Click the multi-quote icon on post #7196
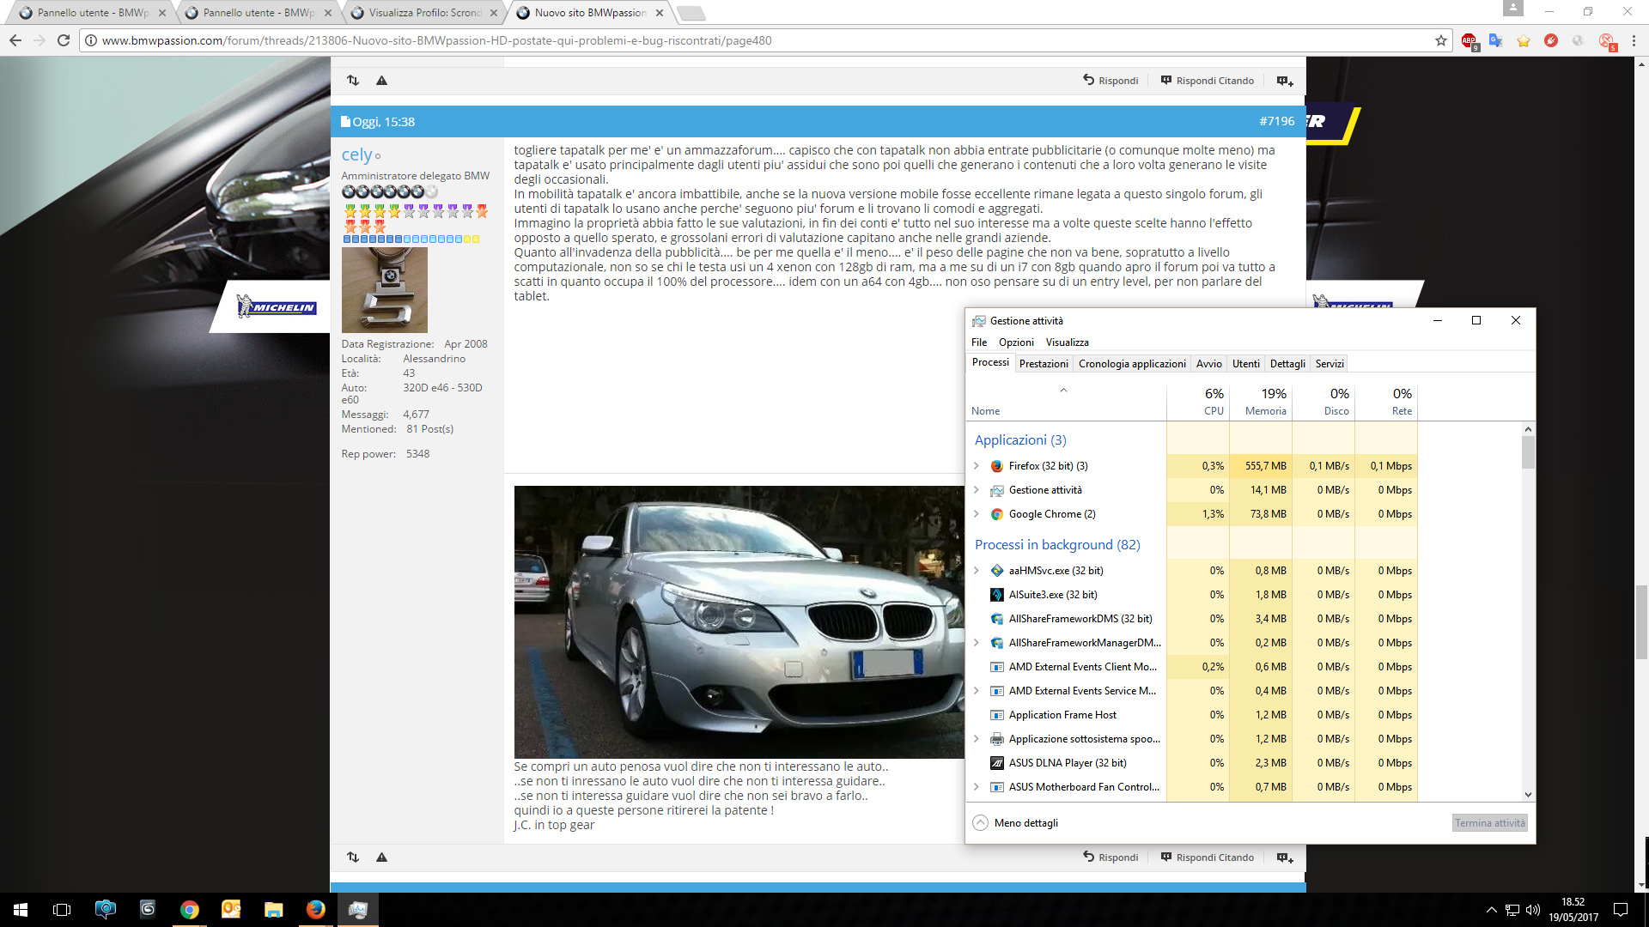 pyautogui.click(x=1284, y=857)
